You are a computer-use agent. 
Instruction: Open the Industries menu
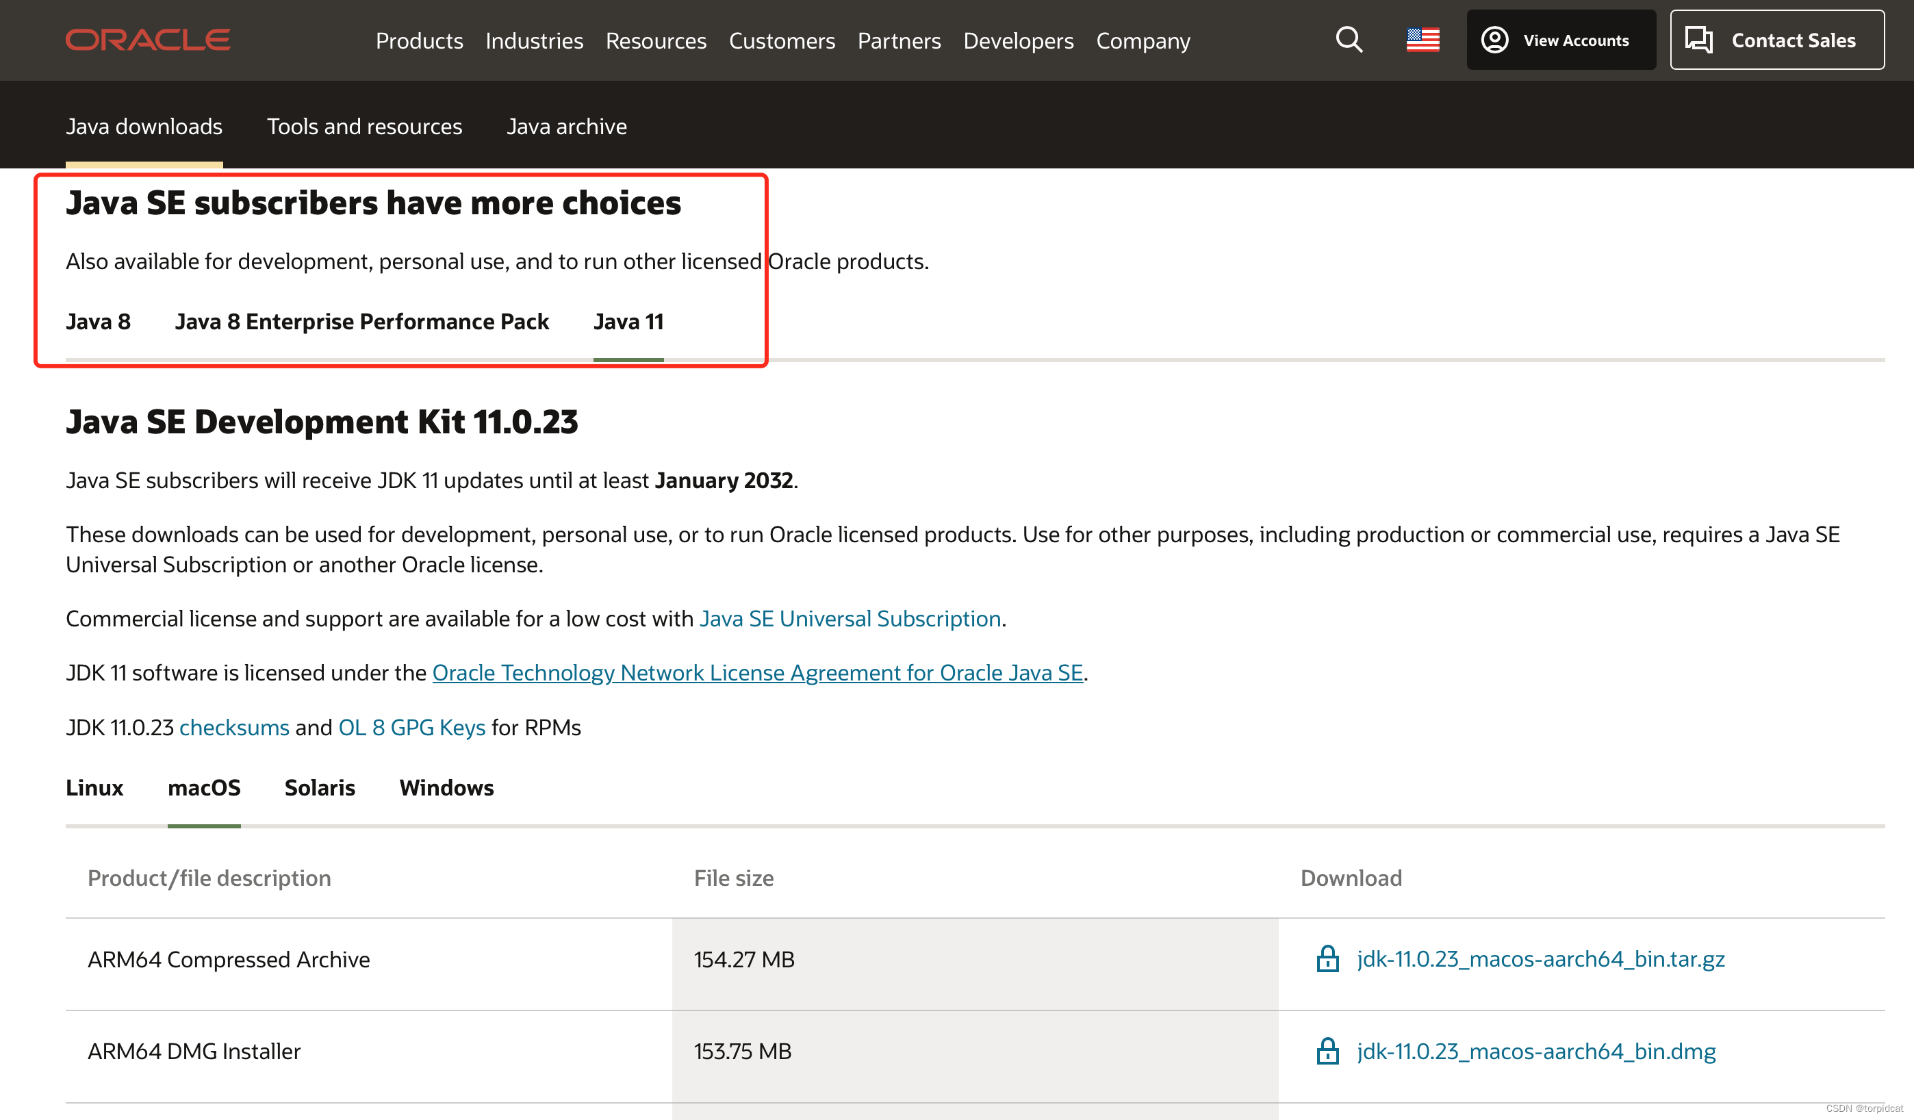click(x=534, y=40)
